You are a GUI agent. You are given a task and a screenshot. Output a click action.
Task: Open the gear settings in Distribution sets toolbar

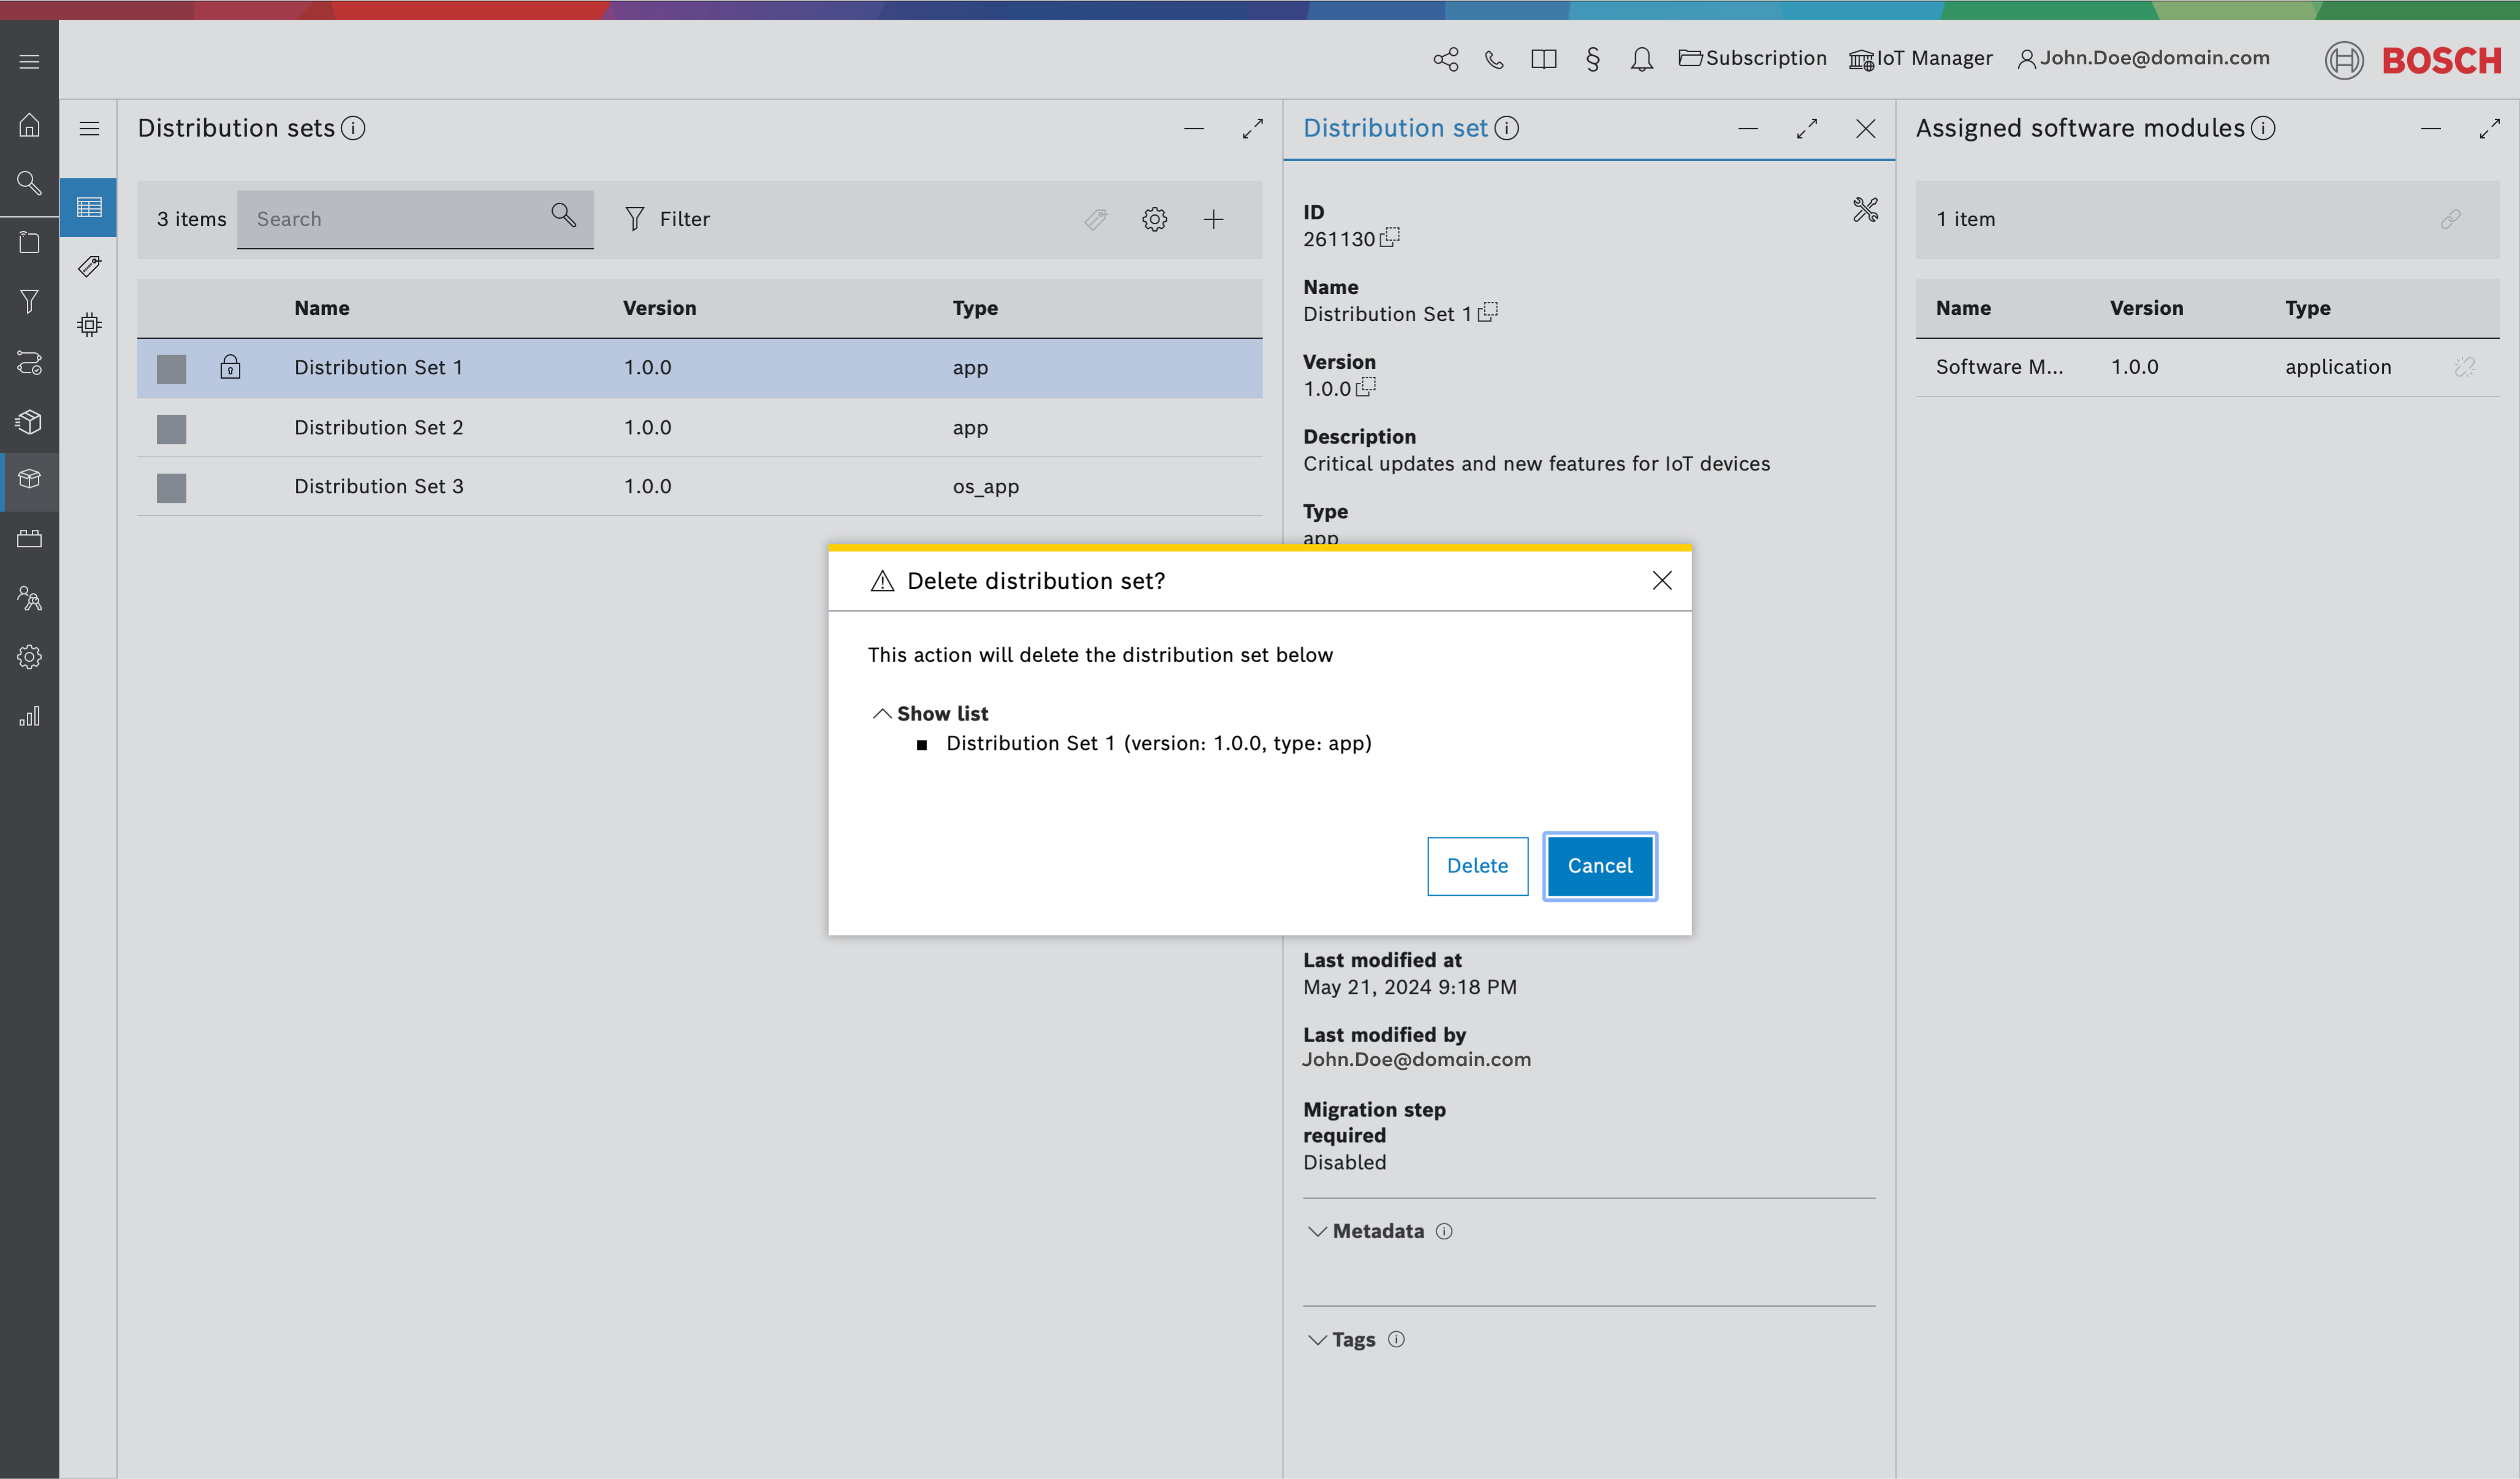tap(1154, 219)
